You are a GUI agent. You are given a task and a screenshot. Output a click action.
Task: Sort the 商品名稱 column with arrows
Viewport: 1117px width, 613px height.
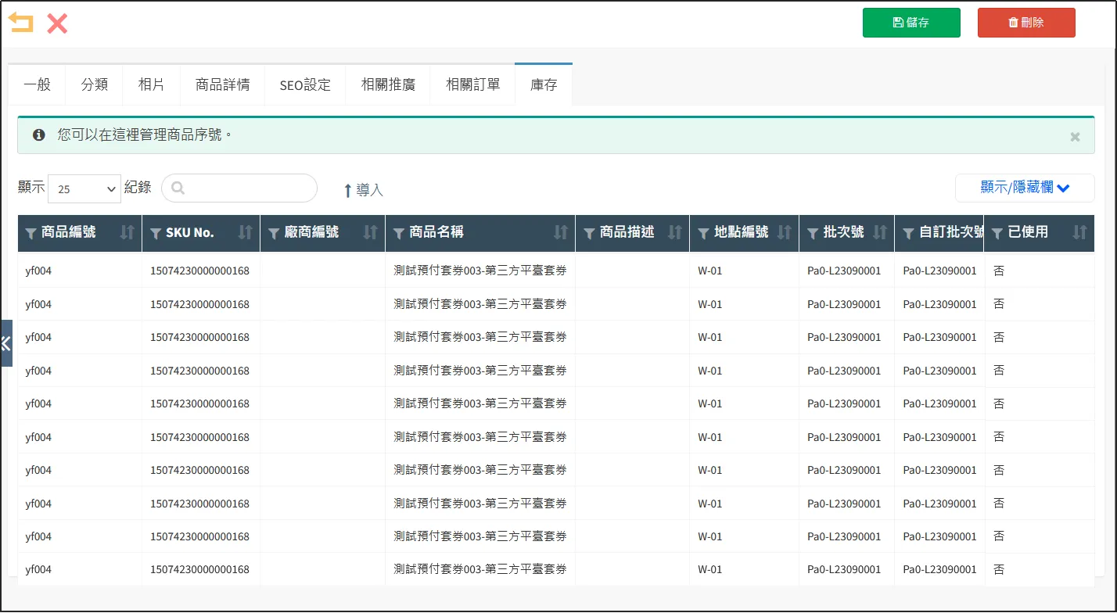[x=560, y=232]
